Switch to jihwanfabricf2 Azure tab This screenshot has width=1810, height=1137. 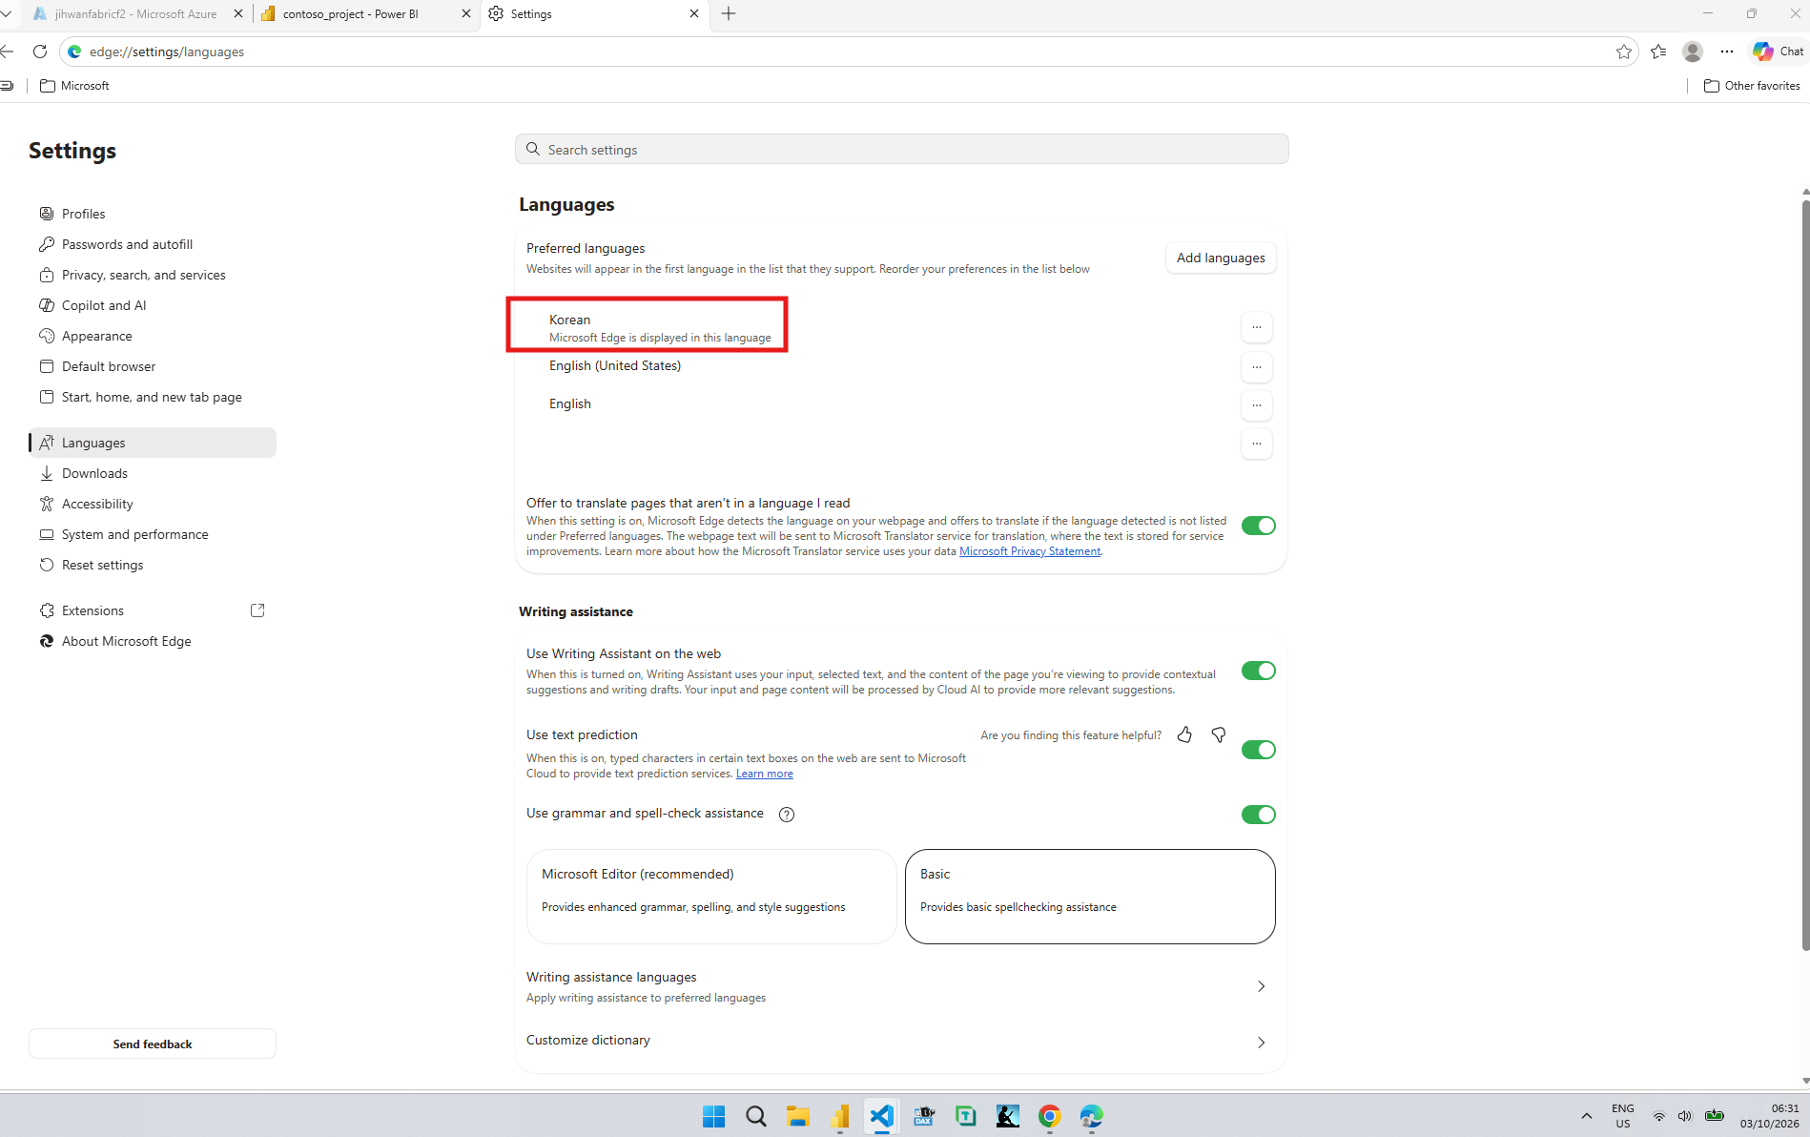pyautogui.click(x=134, y=13)
